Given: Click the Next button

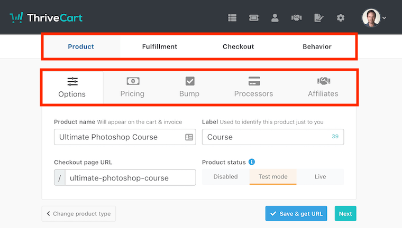Looking at the screenshot, I should 345,213.
